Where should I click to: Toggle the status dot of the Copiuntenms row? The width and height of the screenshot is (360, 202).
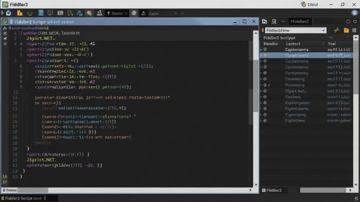point(265,49)
